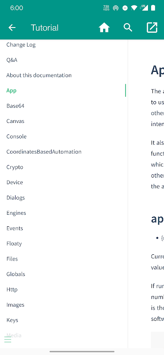This screenshot has height=355, width=164.
Task: Open the Q&A section
Action: (12, 60)
